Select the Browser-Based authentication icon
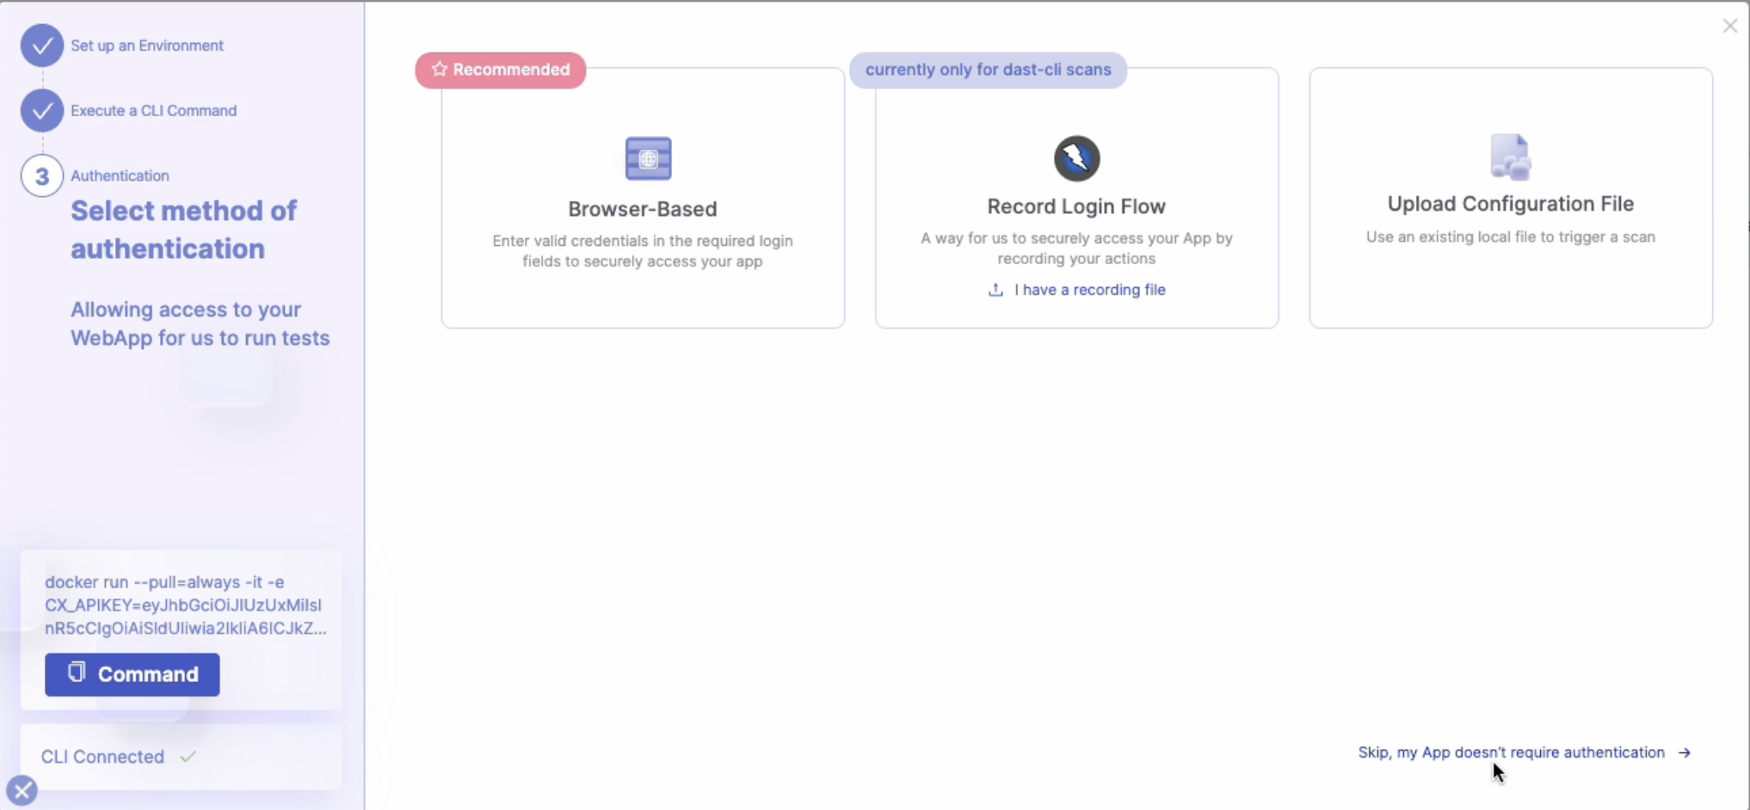This screenshot has height=810, width=1750. (648, 158)
